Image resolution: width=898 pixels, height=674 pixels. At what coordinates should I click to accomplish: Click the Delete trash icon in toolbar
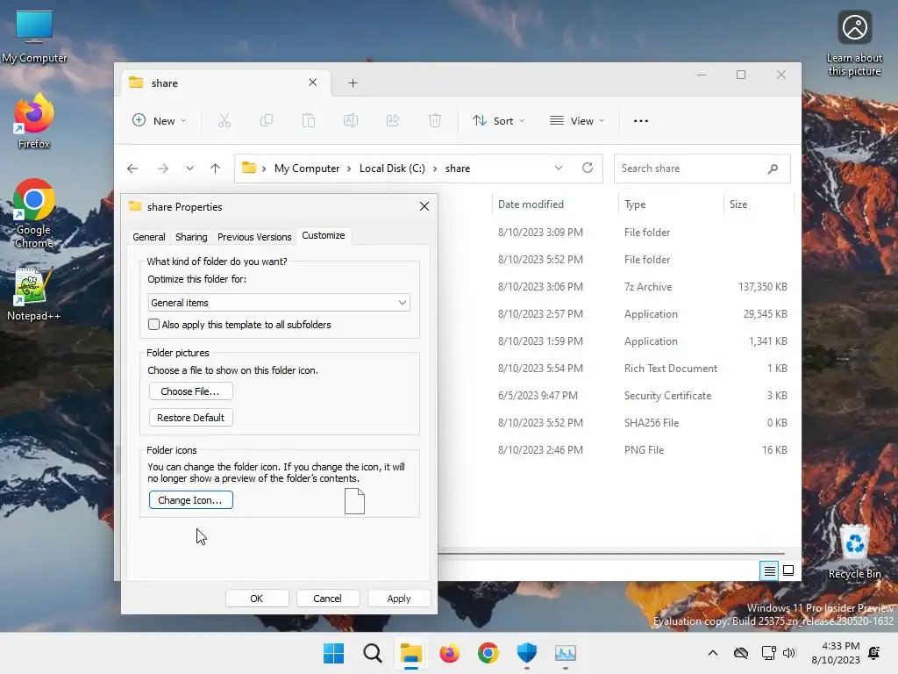[435, 121]
